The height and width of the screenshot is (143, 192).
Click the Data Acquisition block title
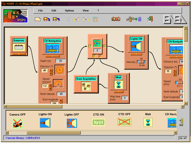[86, 79]
